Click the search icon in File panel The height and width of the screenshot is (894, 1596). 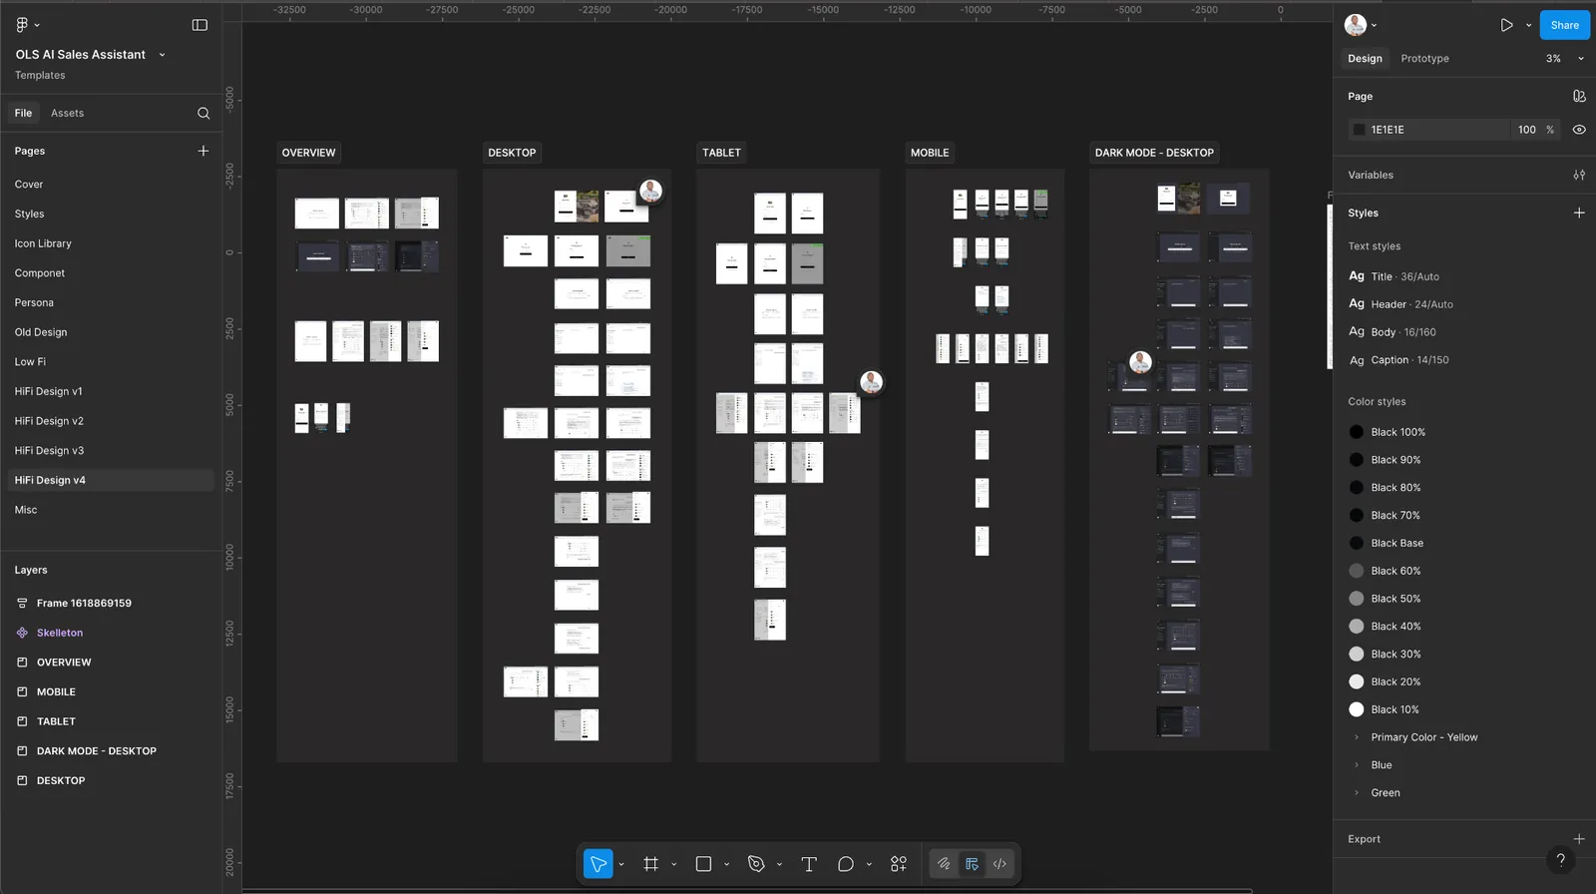tap(203, 113)
